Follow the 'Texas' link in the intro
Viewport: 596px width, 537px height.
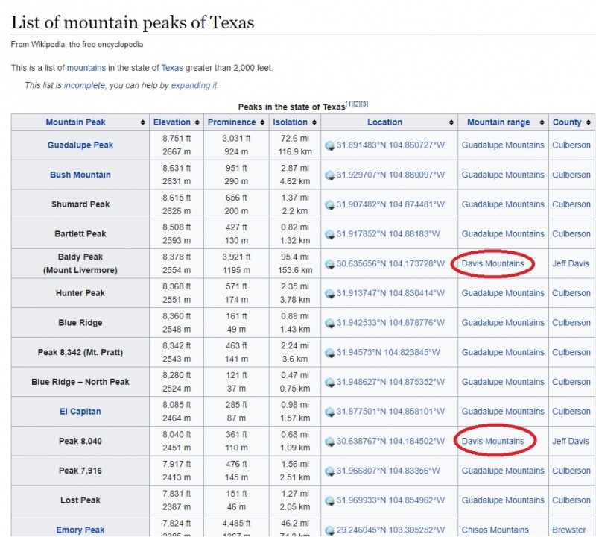(x=172, y=68)
